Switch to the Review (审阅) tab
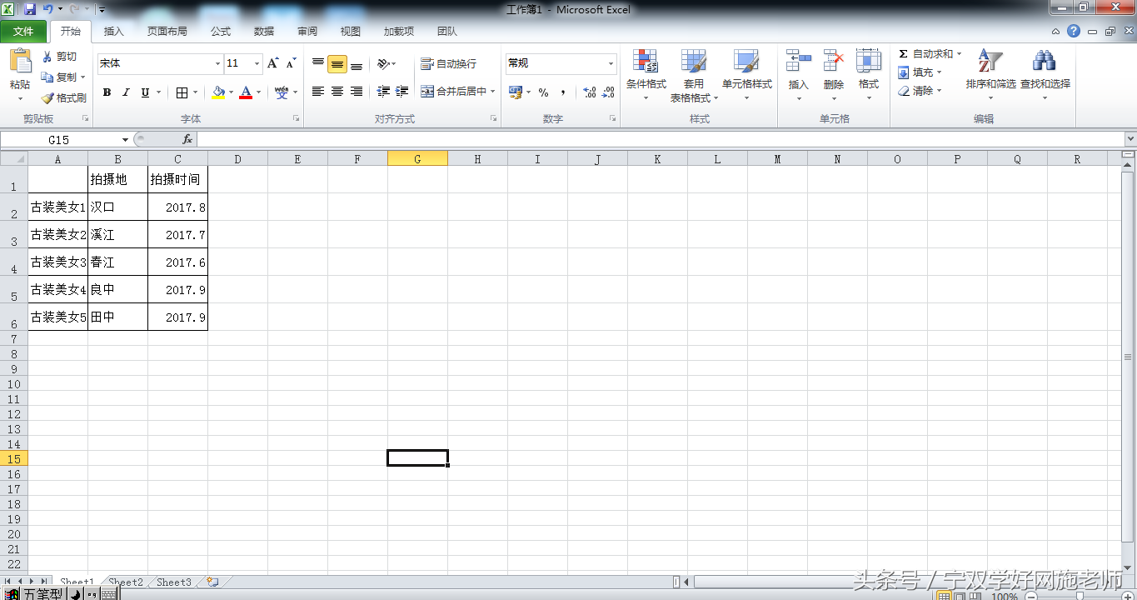Screen dimensions: 1137x600 point(307,32)
